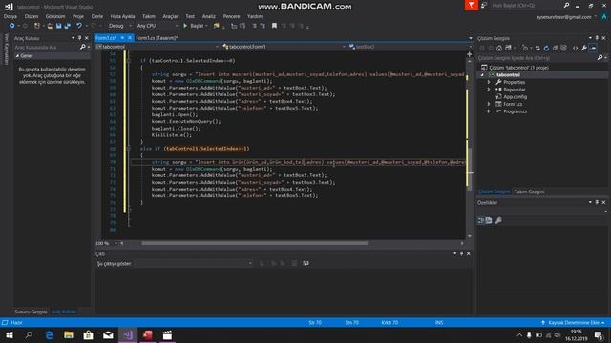Screen dimensions: 611x343
Task: Open File Explorer from the taskbar
Action: [69, 335]
